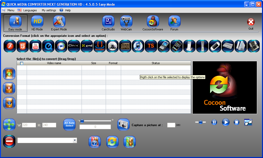This screenshot has height=158, width=263.
Task: Click the Format column header
Action: [113, 63]
